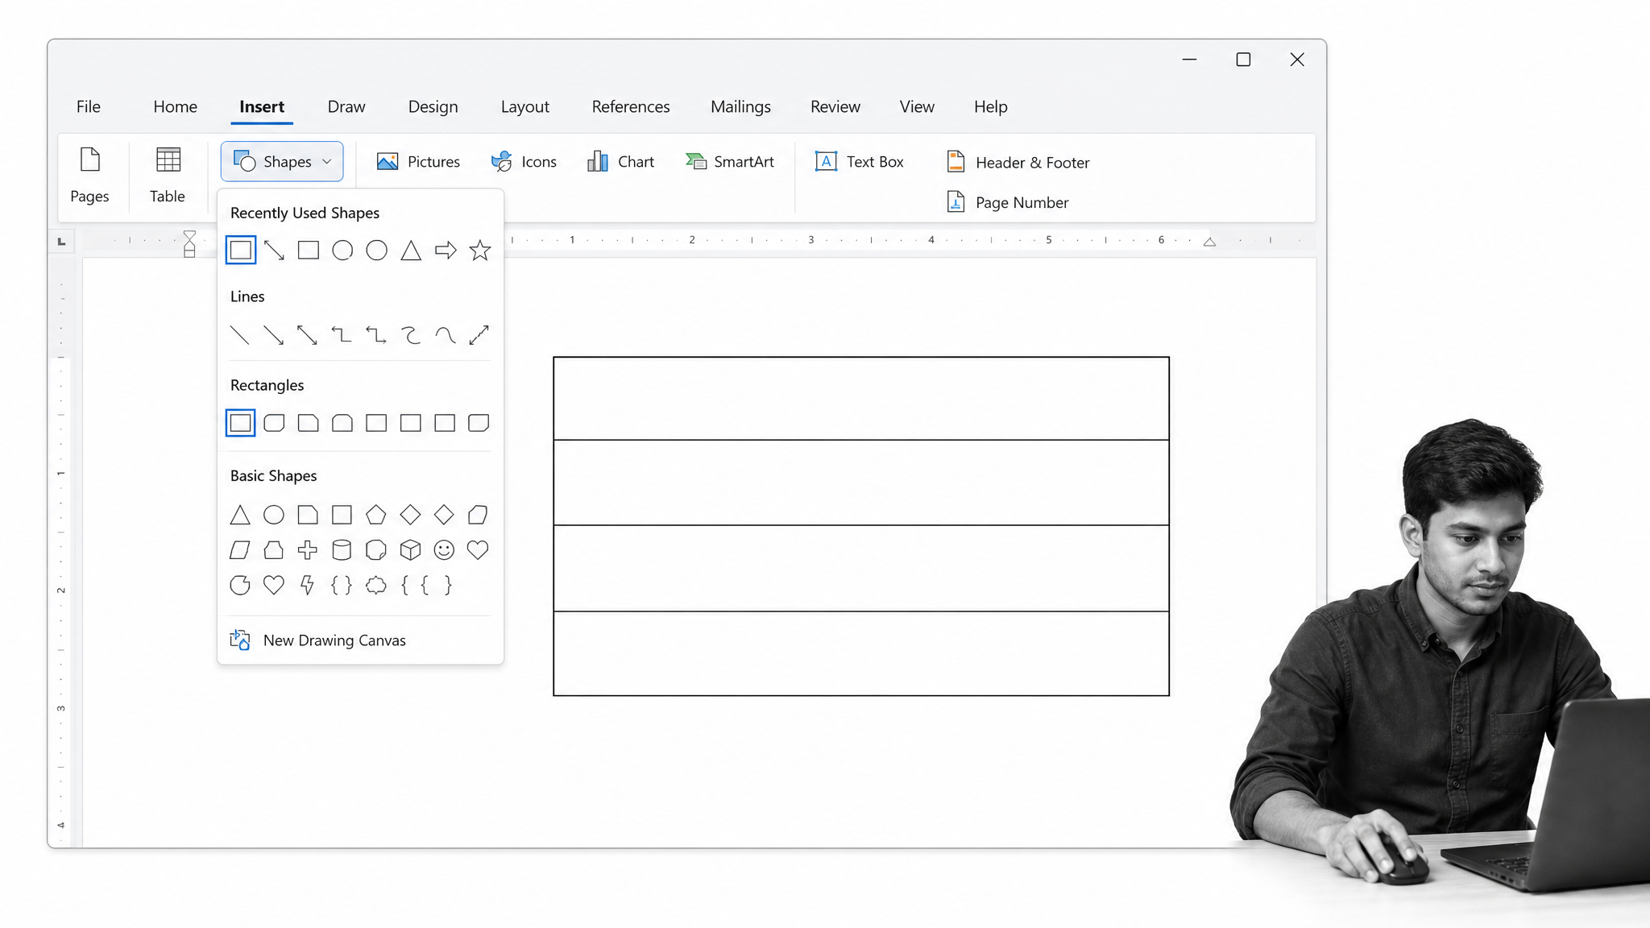This screenshot has width=1650, height=928.
Task: Select the triangle in Basic Shapes
Action: pos(240,515)
